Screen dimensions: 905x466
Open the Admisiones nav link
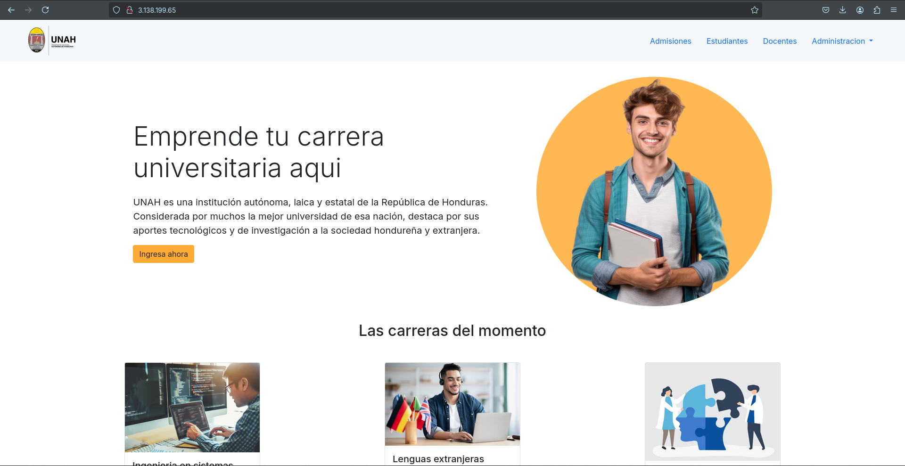[x=670, y=41]
